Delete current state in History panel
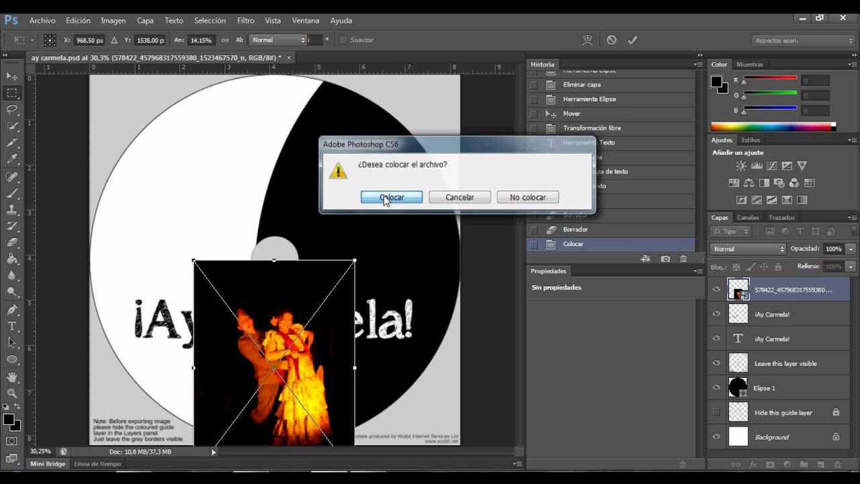 pos(683,259)
